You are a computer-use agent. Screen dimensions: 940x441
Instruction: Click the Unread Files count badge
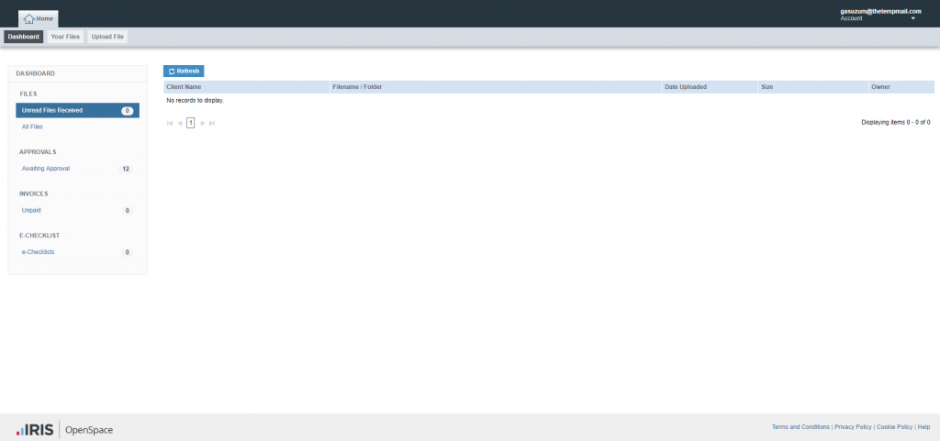click(x=127, y=111)
